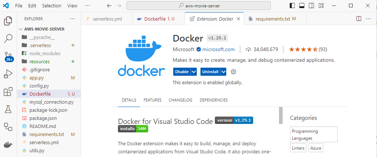This screenshot has width=377, height=157.
Task: Switch to the Dockerfile editor tab
Action: [x=159, y=19]
